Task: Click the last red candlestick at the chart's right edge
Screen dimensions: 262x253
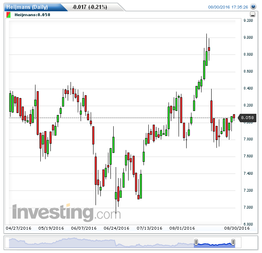Action: point(234,116)
